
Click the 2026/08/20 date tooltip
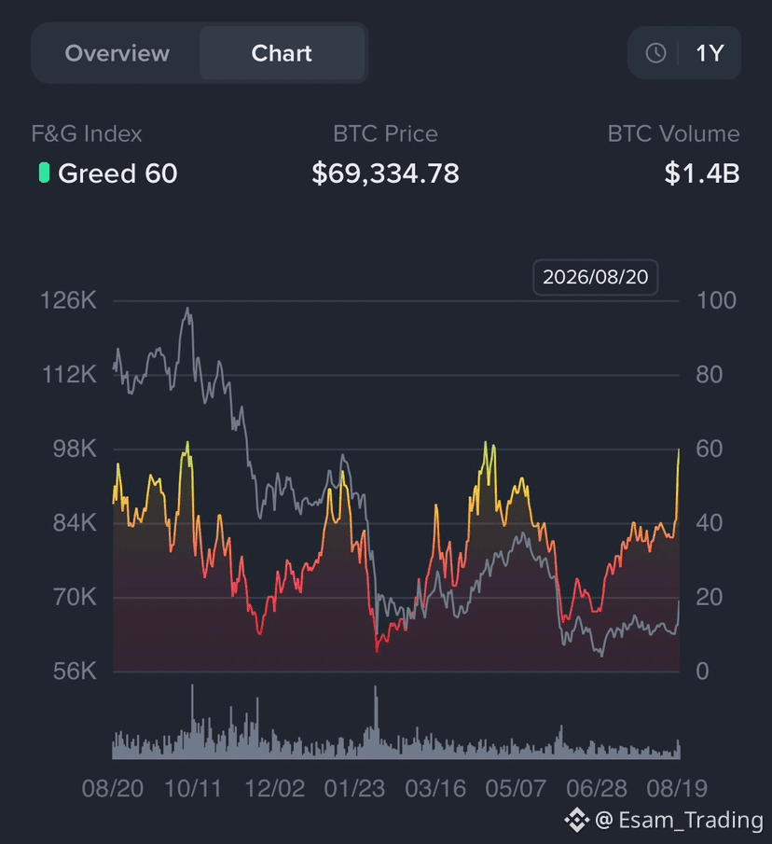(596, 277)
